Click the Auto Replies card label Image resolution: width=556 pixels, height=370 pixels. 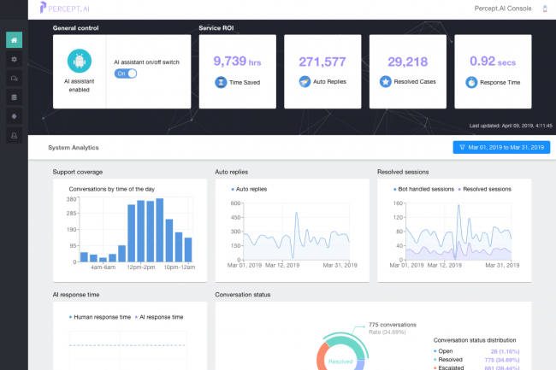[330, 81]
